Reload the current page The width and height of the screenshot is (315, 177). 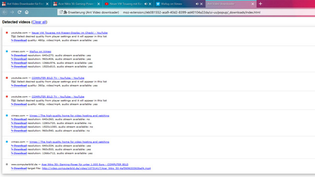click(x=20, y=12)
